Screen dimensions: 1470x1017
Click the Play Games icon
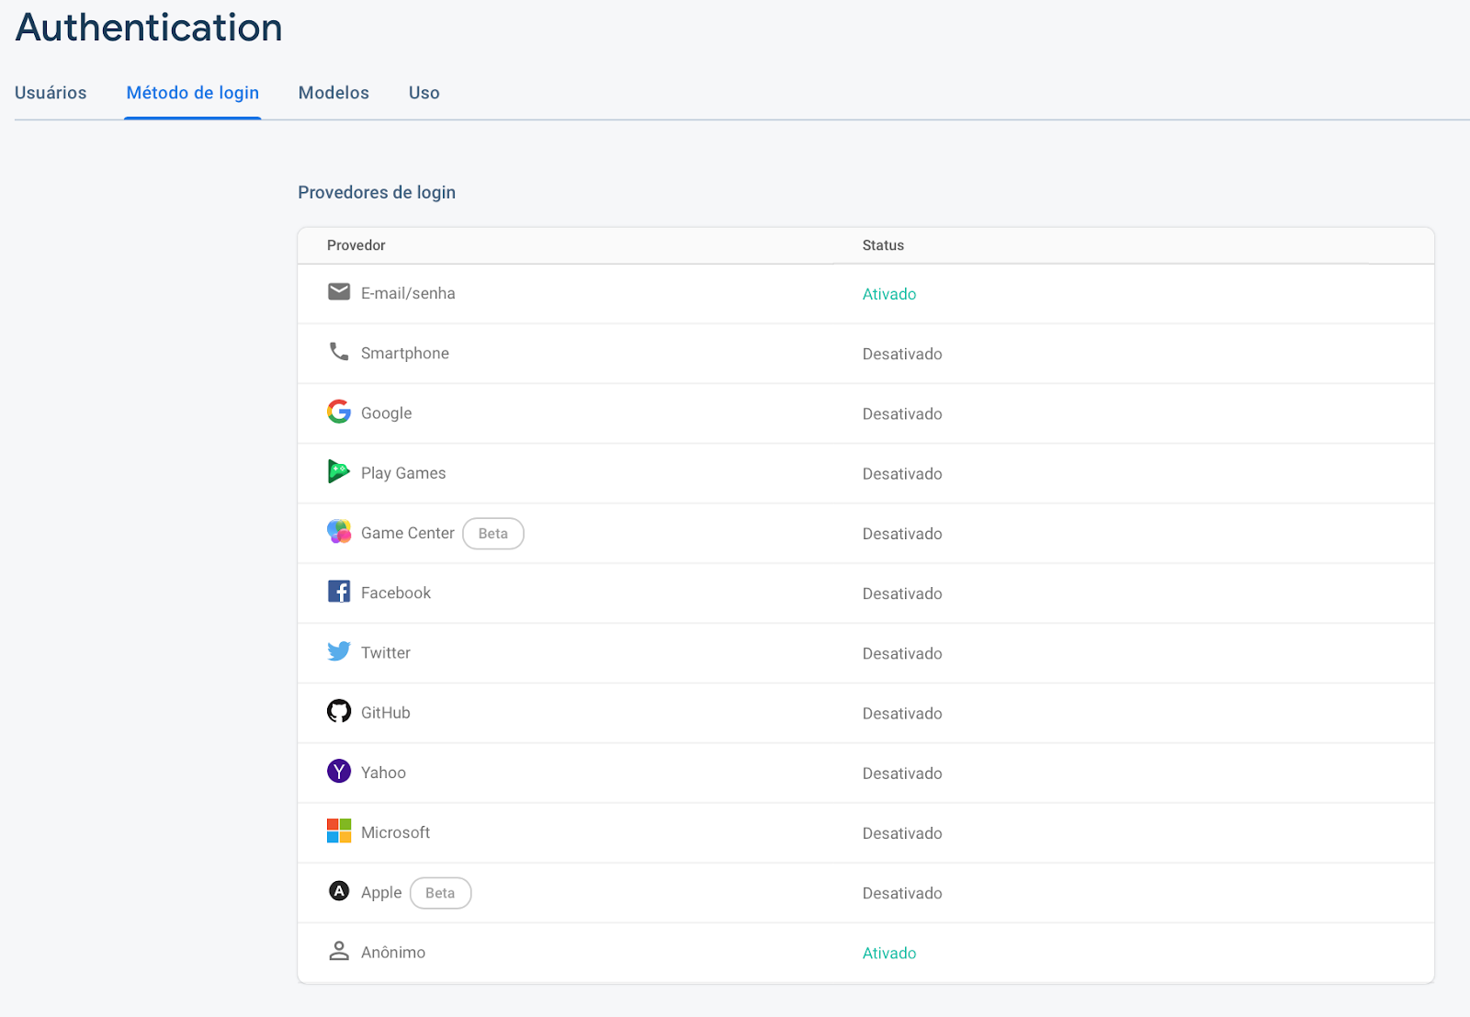(x=339, y=471)
